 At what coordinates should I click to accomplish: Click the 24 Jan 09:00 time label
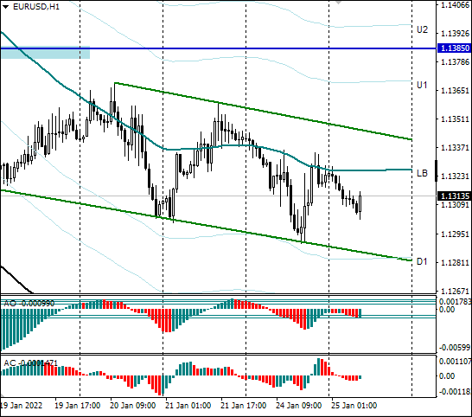tap(298, 406)
